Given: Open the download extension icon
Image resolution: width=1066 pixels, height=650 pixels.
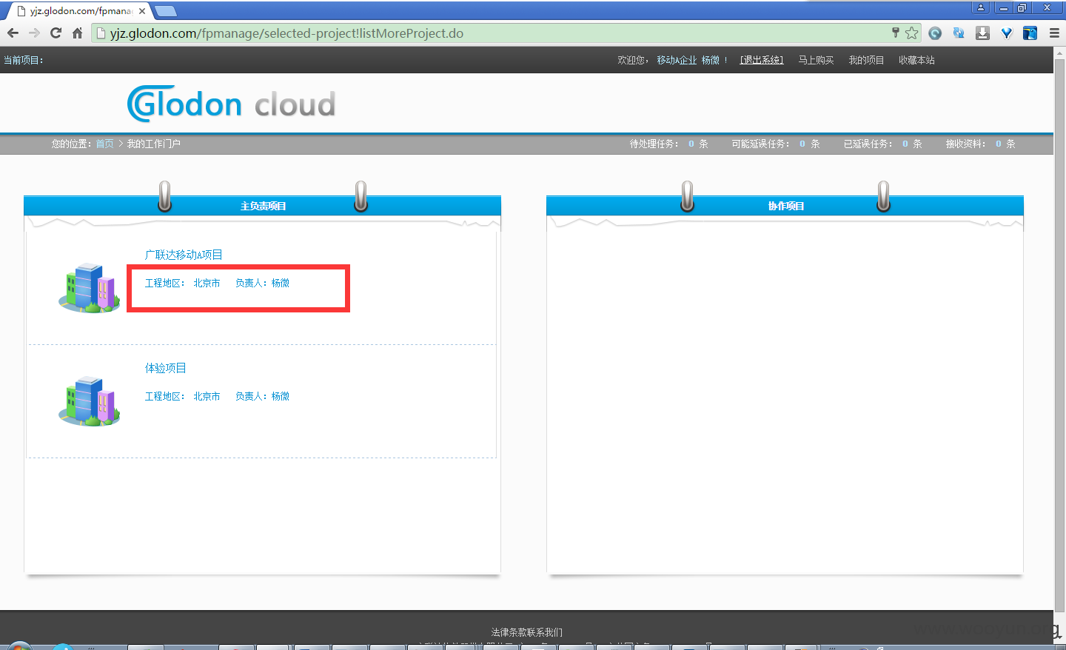Looking at the screenshot, I should point(982,33).
